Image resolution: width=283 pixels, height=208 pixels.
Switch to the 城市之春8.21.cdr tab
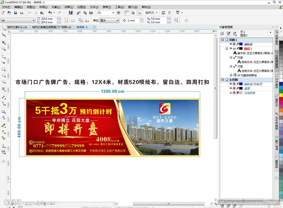17,27
